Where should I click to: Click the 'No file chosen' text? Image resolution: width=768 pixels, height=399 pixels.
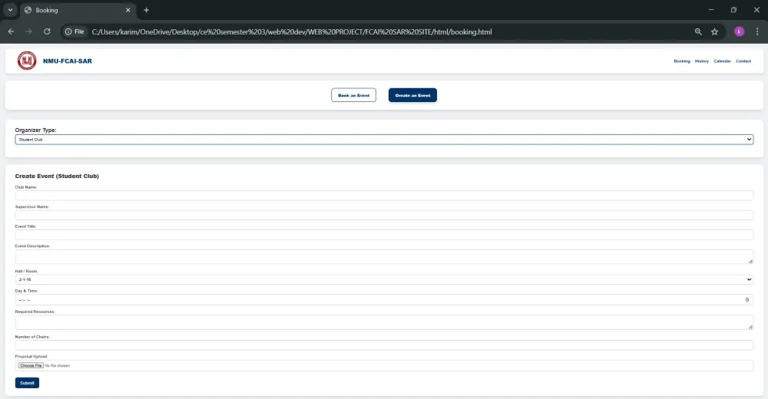coord(58,366)
